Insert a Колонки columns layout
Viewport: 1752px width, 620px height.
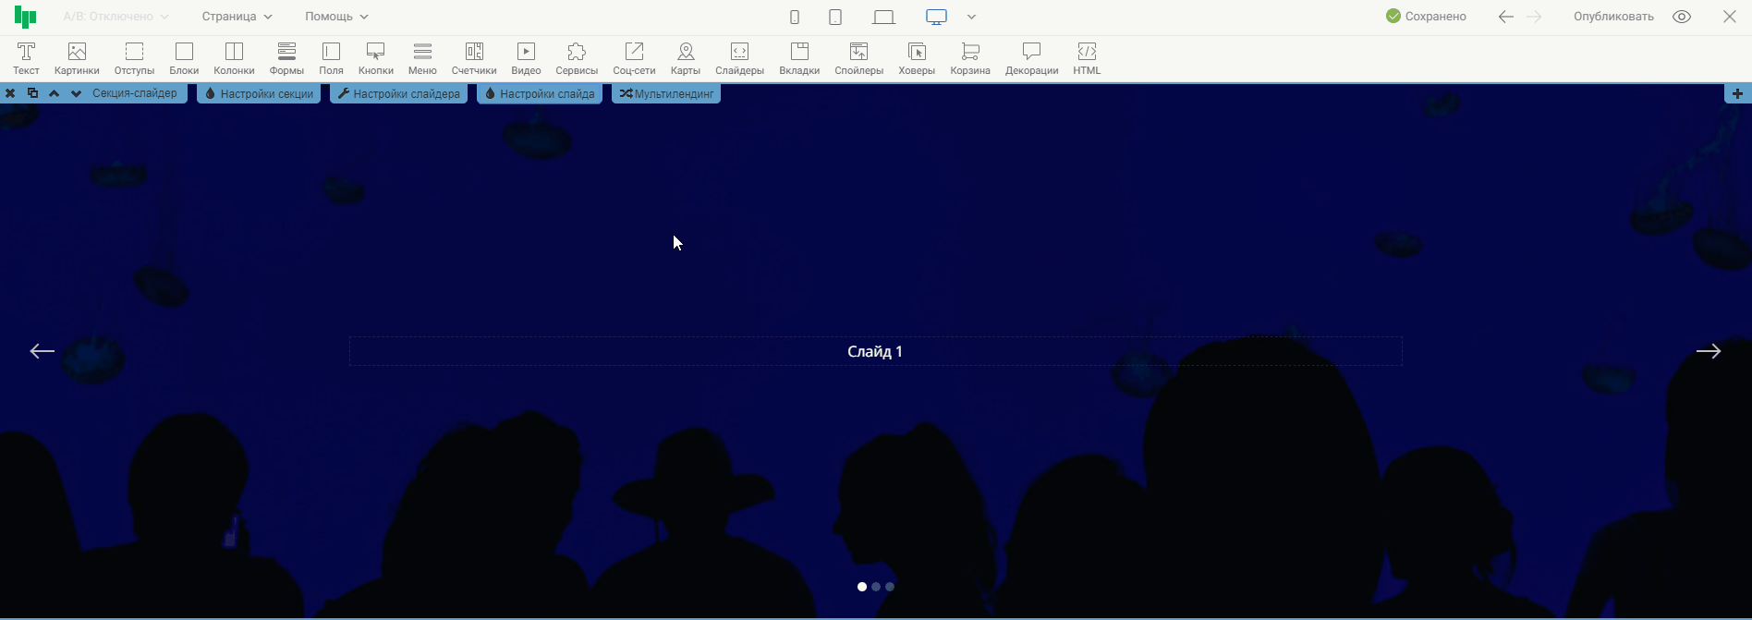(x=234, y=58)
